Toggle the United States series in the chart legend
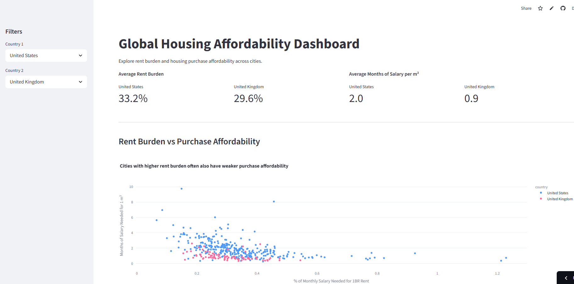 (558, 193)
